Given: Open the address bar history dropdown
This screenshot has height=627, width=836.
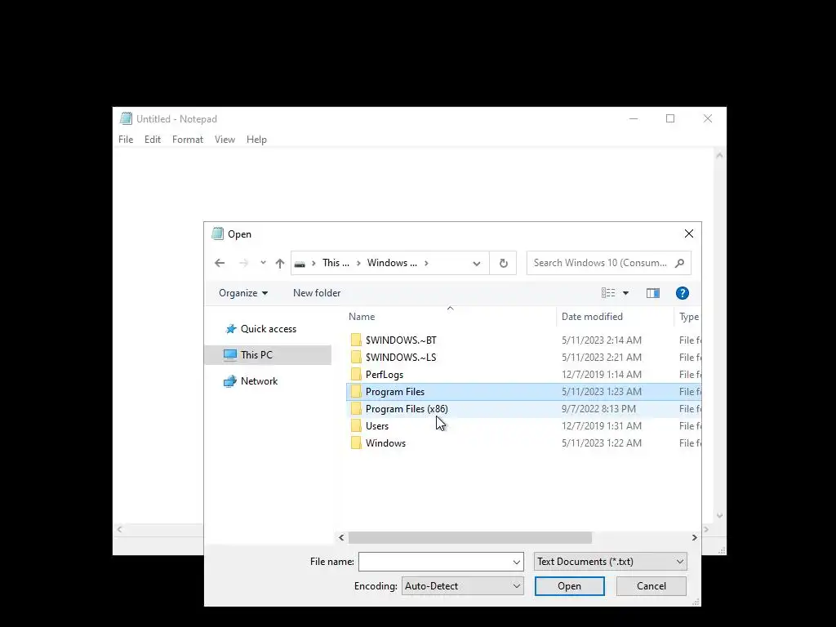Looking at the screenshot, I should point(477,264).
